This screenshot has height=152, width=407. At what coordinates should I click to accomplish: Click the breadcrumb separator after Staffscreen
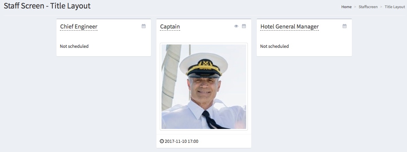pos(381,7)
